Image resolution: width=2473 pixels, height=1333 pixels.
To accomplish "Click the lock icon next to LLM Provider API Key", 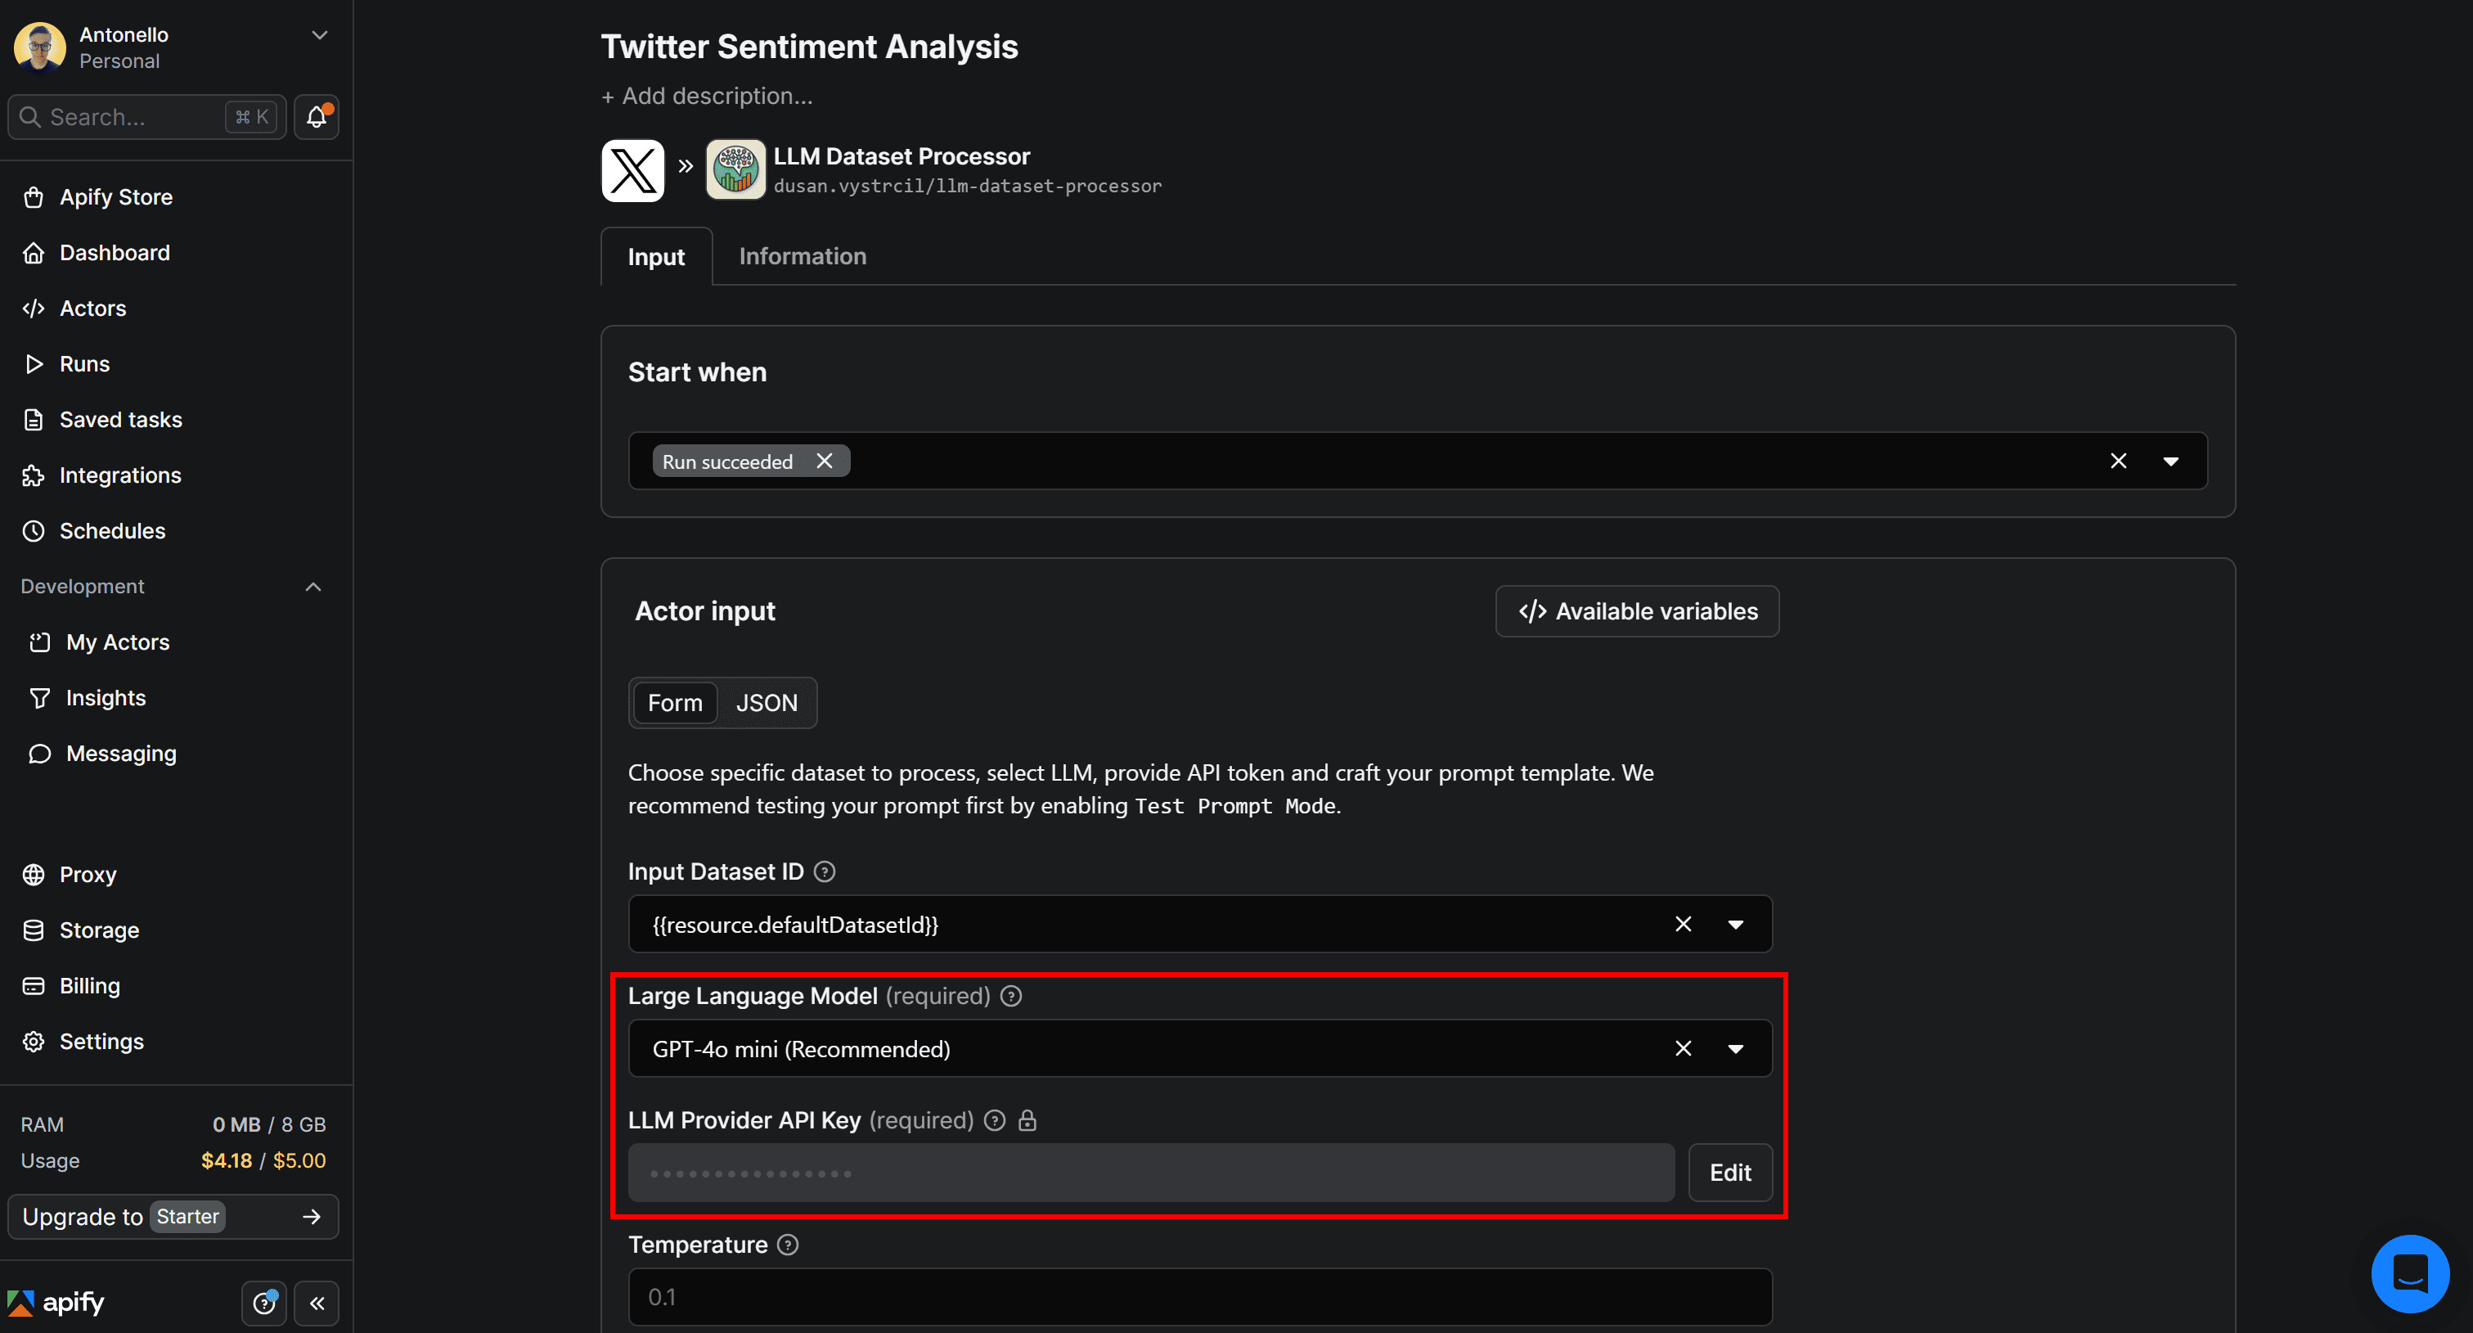I will (x=1028, y=1119).
